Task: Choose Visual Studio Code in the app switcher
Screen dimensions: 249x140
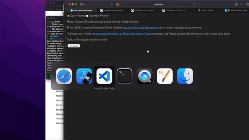Action: [104, 76]
